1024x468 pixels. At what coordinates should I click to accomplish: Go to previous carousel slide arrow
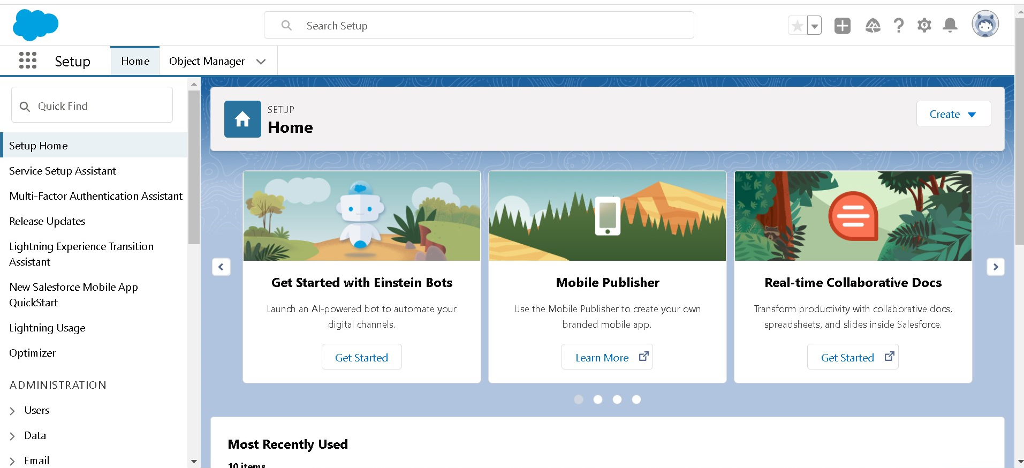click(221, 267)
